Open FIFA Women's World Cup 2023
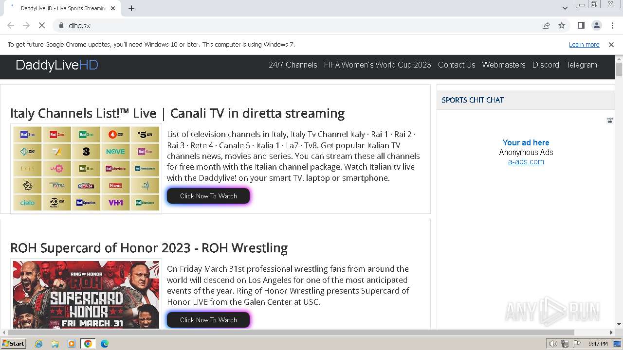The height and width of the screenshot is (350, 623). point(378,65)
